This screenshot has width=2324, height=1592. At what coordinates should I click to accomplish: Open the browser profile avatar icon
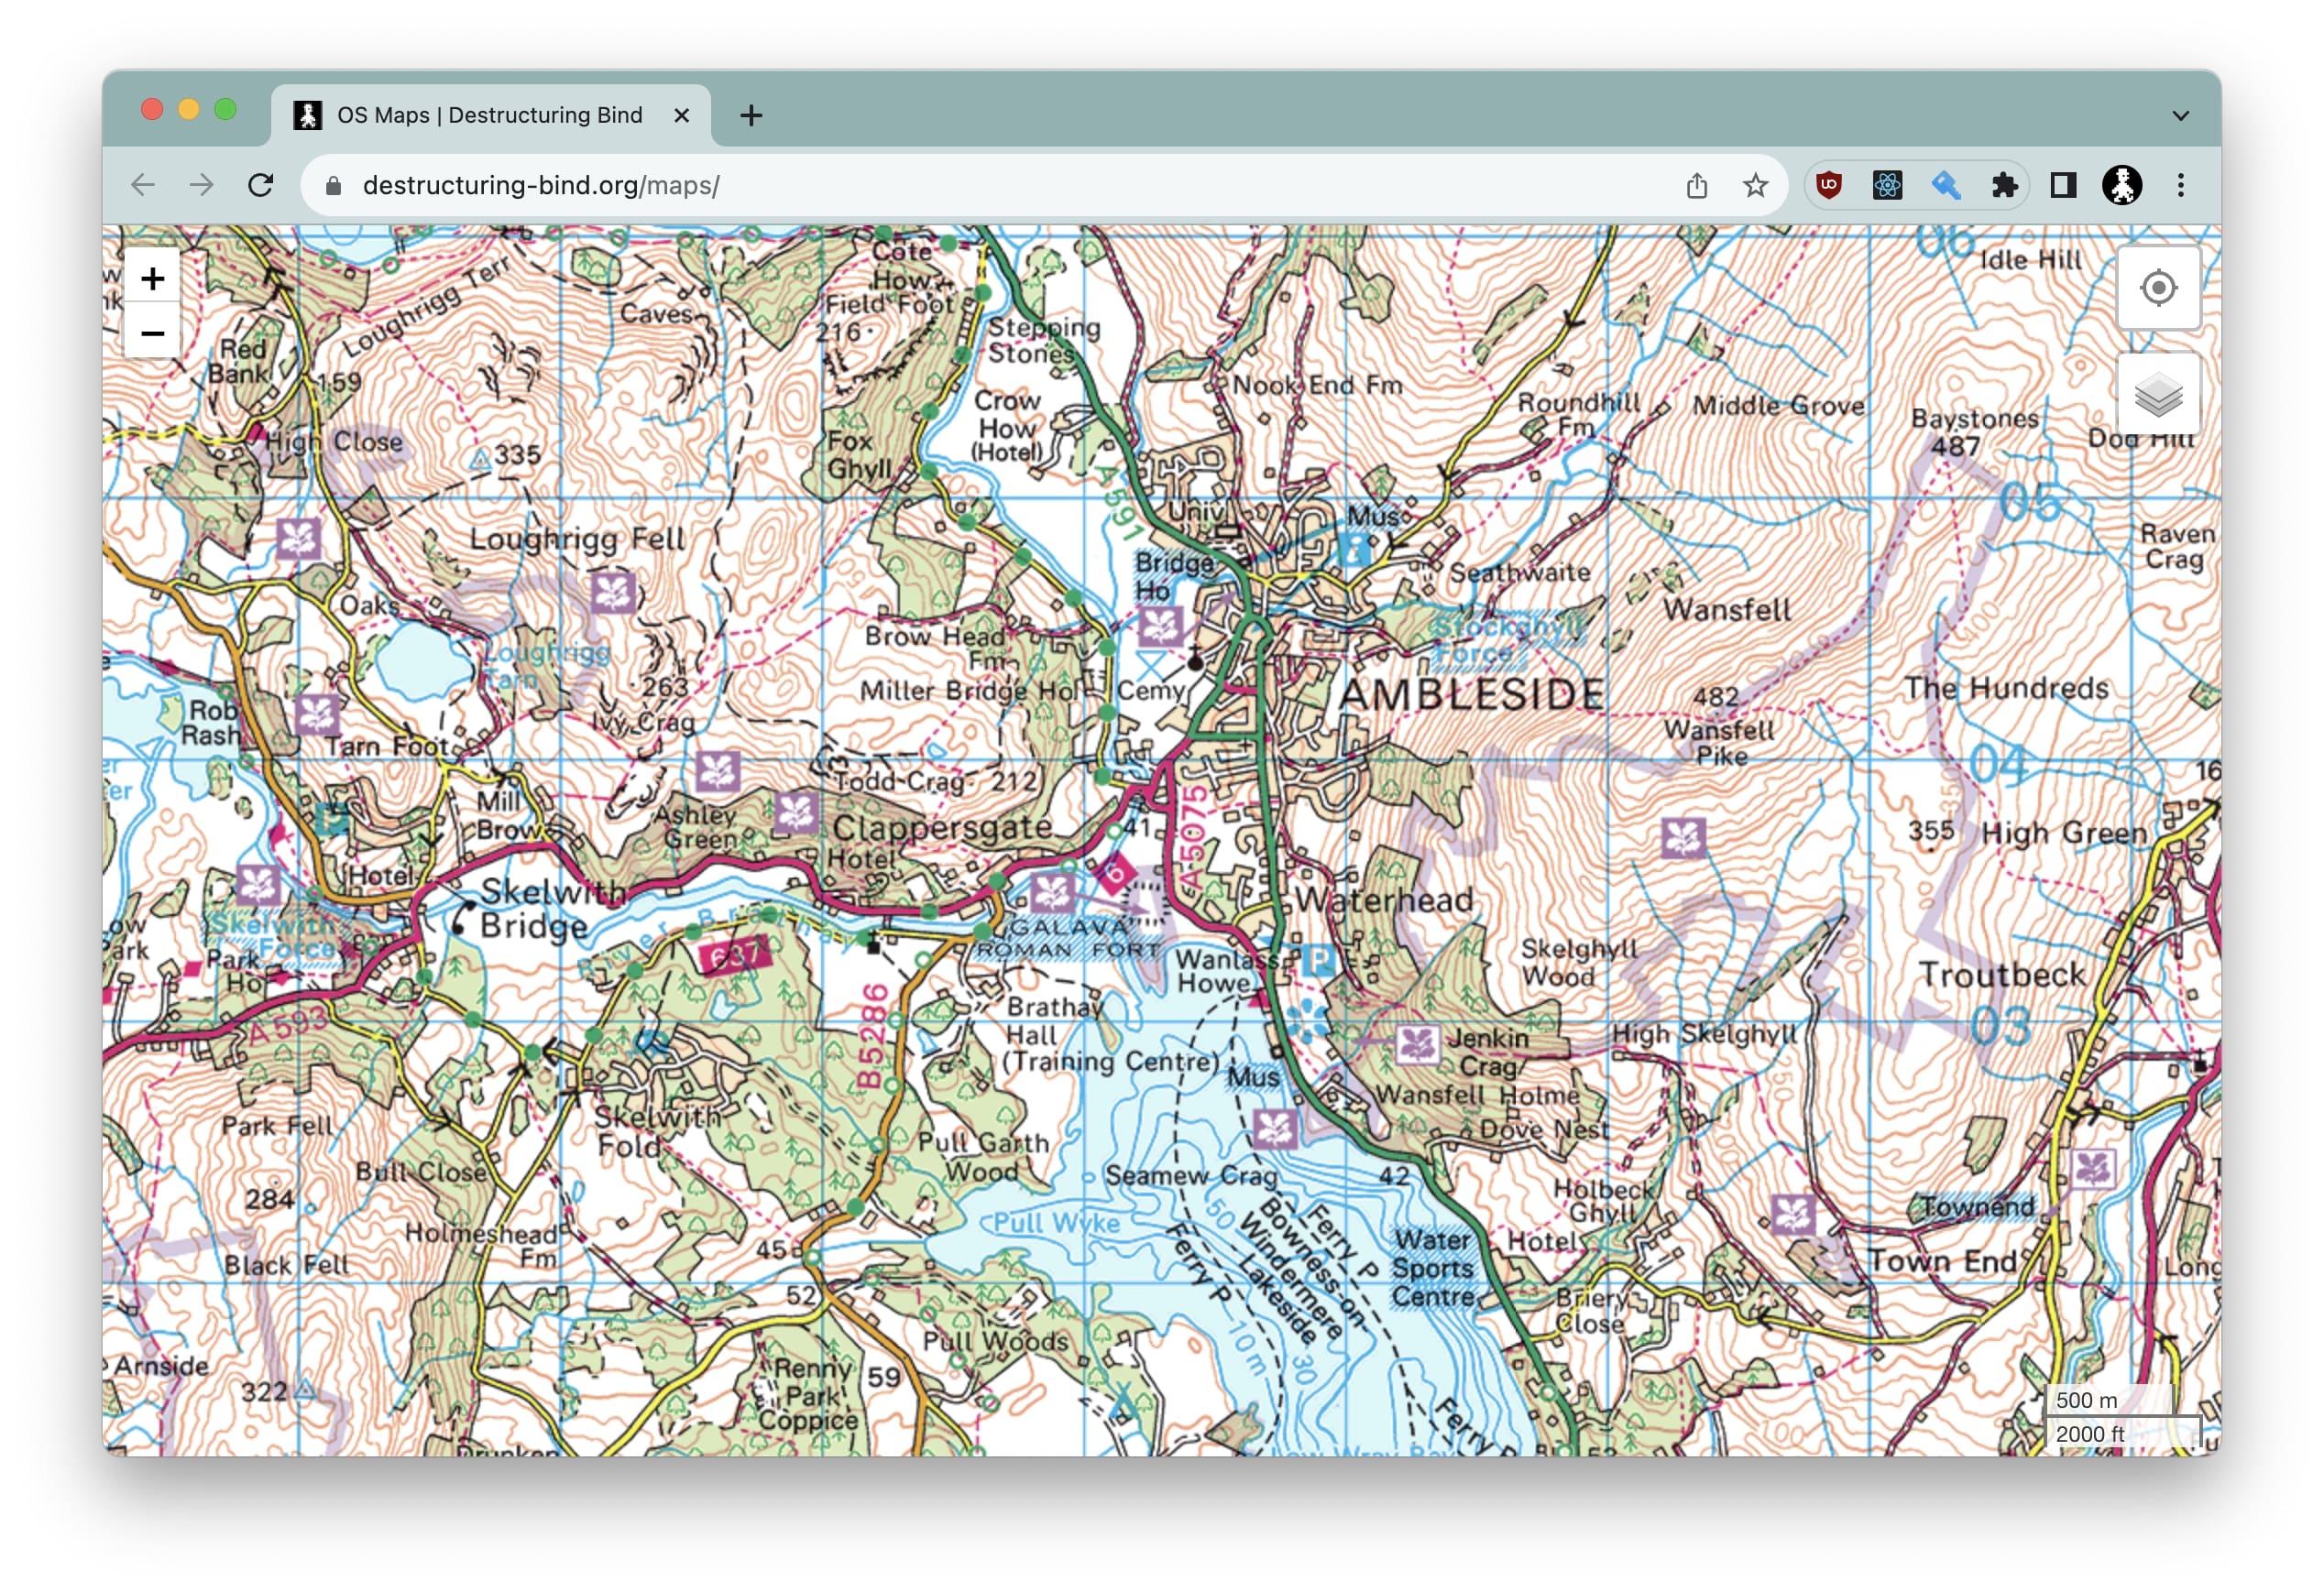(2122, 185)
